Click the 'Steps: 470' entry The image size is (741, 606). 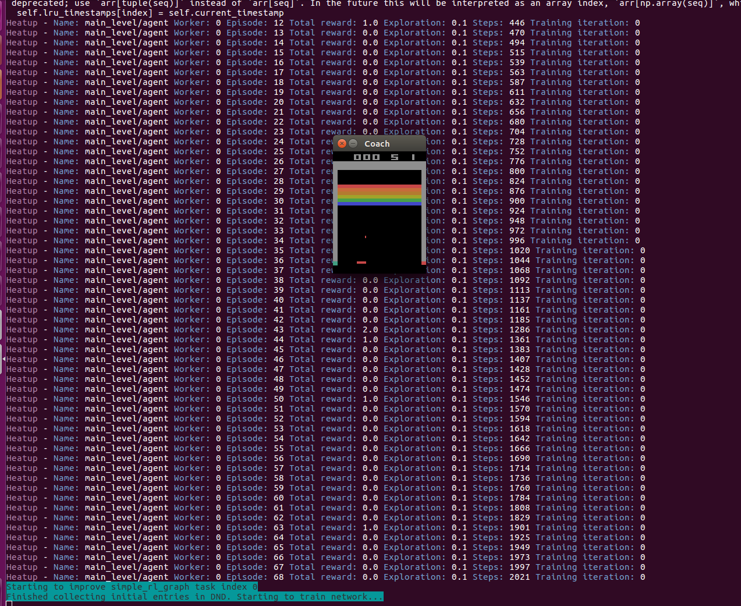tap(498, 33)
